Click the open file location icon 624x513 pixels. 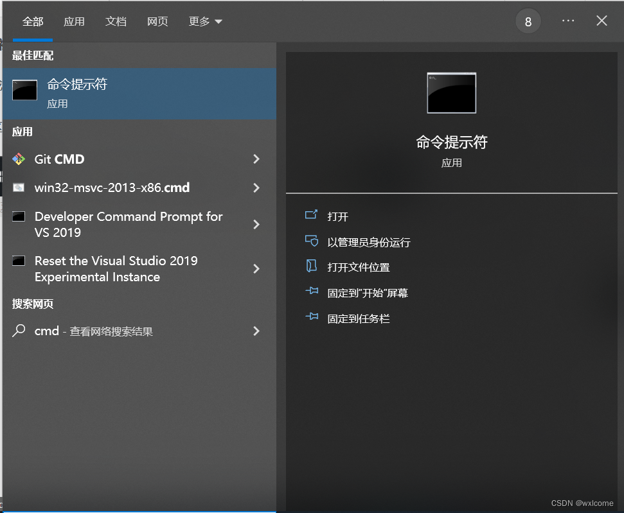coord(311,266)
